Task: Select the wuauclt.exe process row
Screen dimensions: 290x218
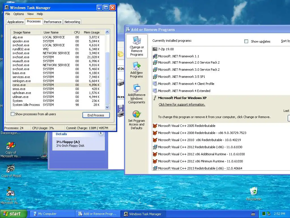Action: 56,61
